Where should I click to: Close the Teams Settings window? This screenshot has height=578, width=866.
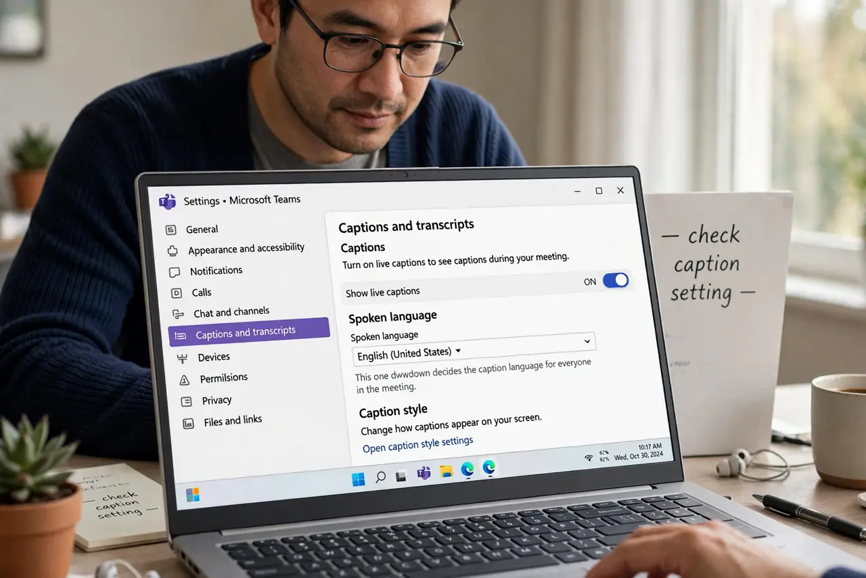coord(620,191)
